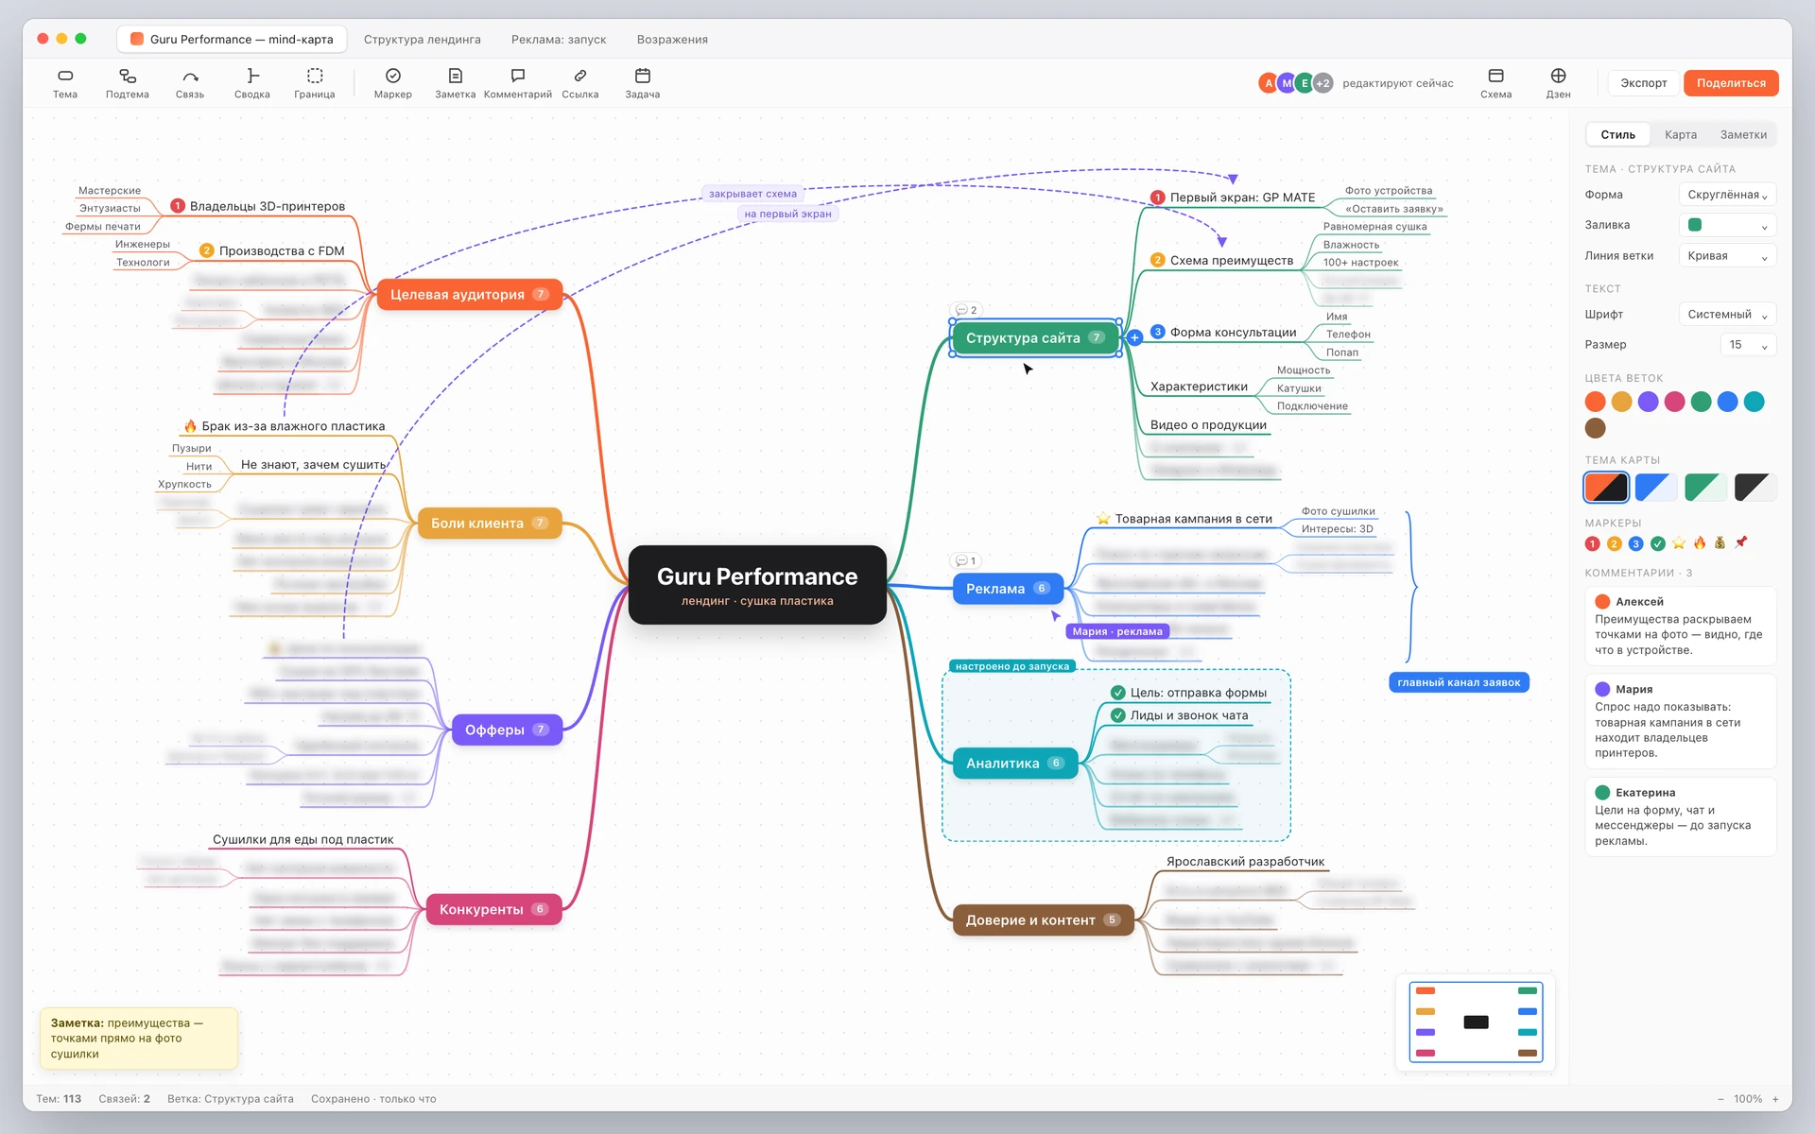
Task: Expand the Линия ветки Кривая dropdown
Action: click(1727, 256)
